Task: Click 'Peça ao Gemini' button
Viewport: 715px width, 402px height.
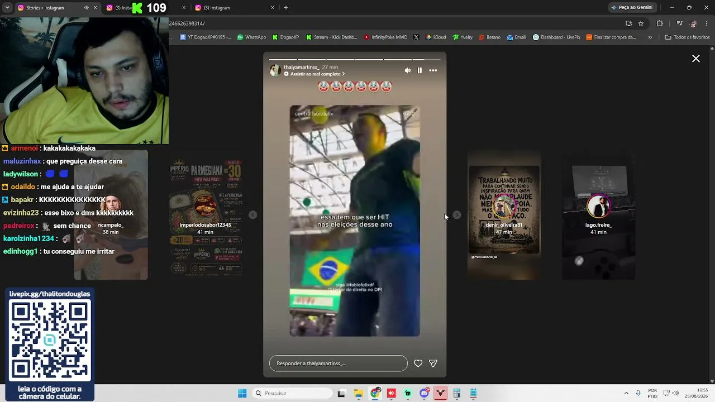Action: [x=632, y=8]
